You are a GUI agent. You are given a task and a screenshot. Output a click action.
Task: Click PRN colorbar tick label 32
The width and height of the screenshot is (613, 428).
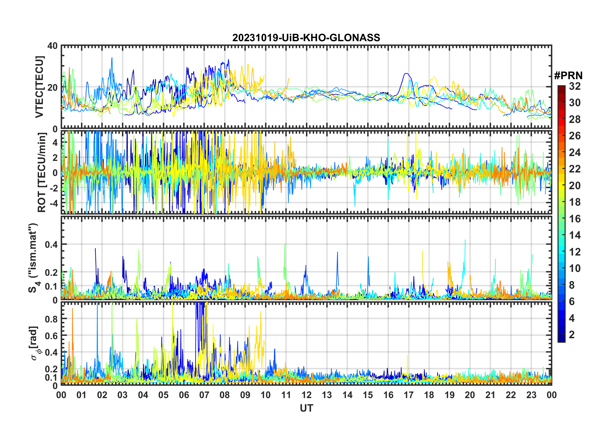coord(575,86)
